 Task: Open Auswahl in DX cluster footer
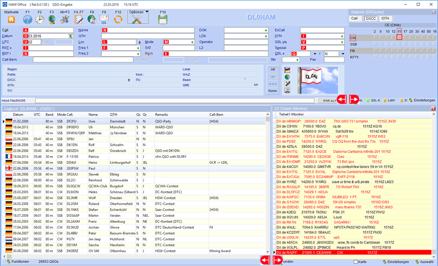pos(424,262)
